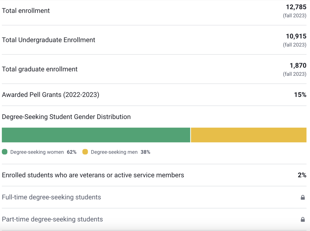Click the Enrolled veterans or active service members label
310x231 pixels.
click(93, 175)
